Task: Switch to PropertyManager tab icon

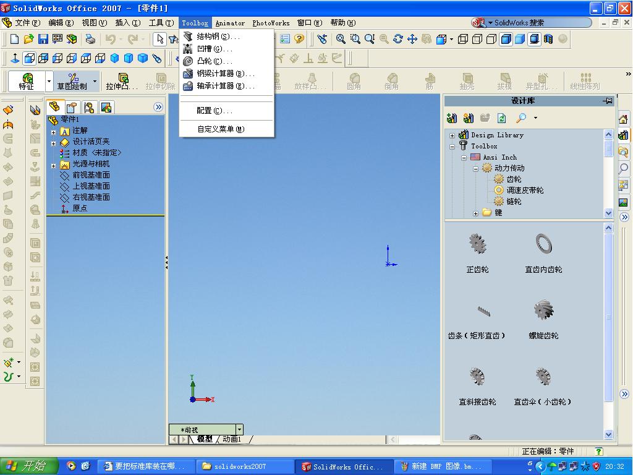Action: 72,108
